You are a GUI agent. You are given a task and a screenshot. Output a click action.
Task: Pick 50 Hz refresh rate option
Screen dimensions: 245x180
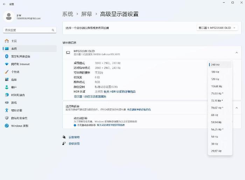click(x=220, y=137)
